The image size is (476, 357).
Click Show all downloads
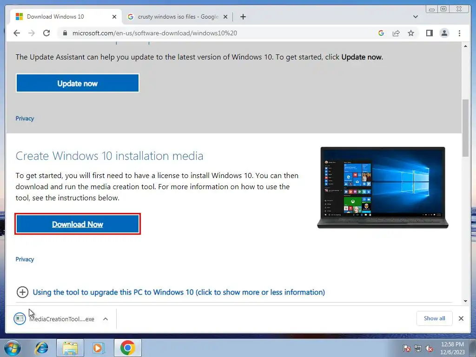point(435,318)
